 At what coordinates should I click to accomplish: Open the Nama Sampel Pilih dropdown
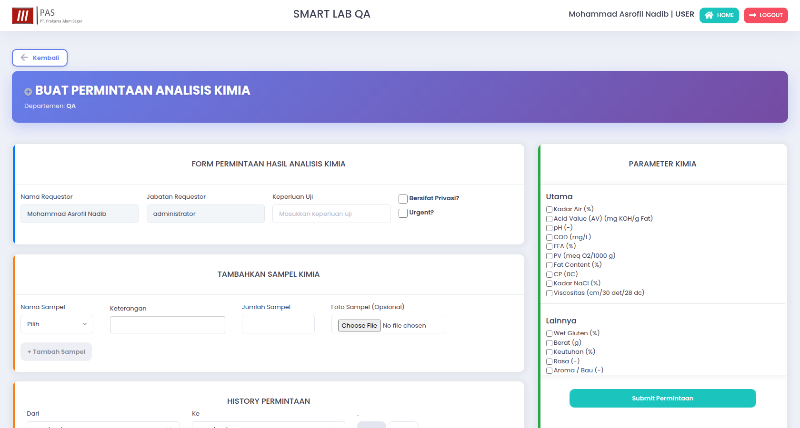click(x=57, y=324)
